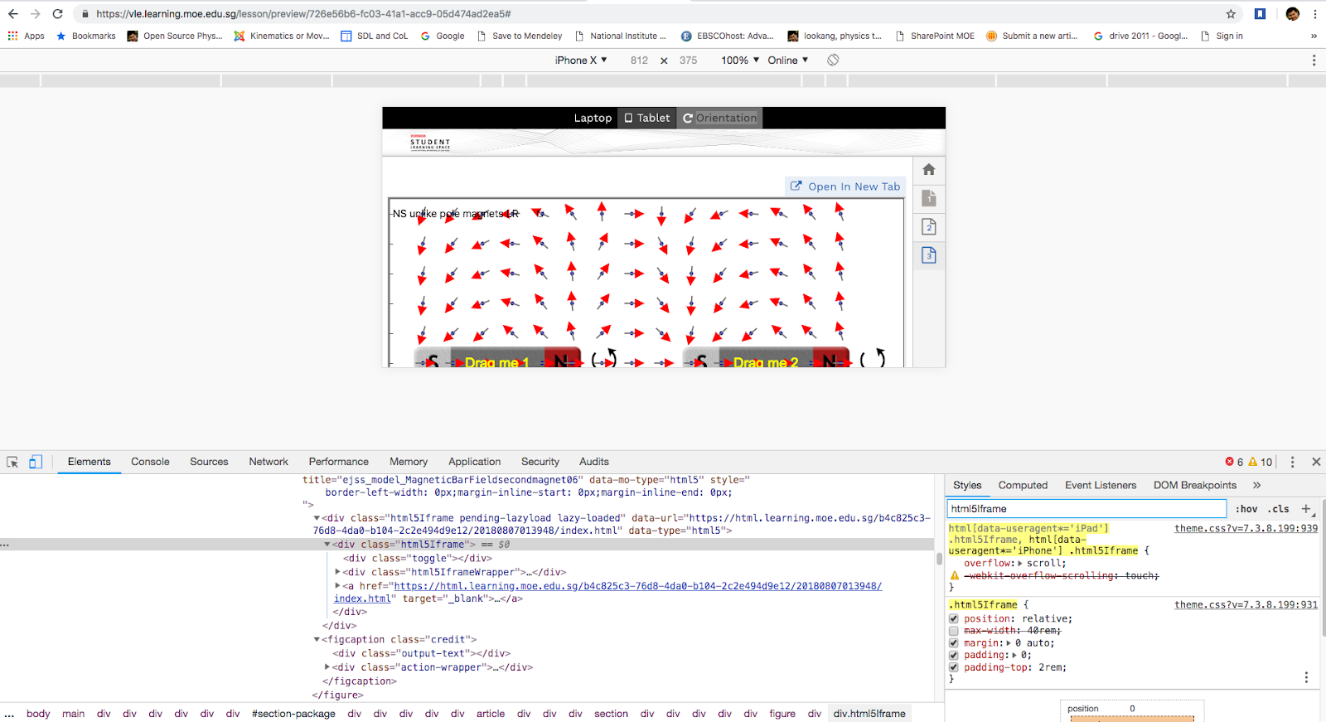Uncheck the padding: 0 property

pos(954,655)
